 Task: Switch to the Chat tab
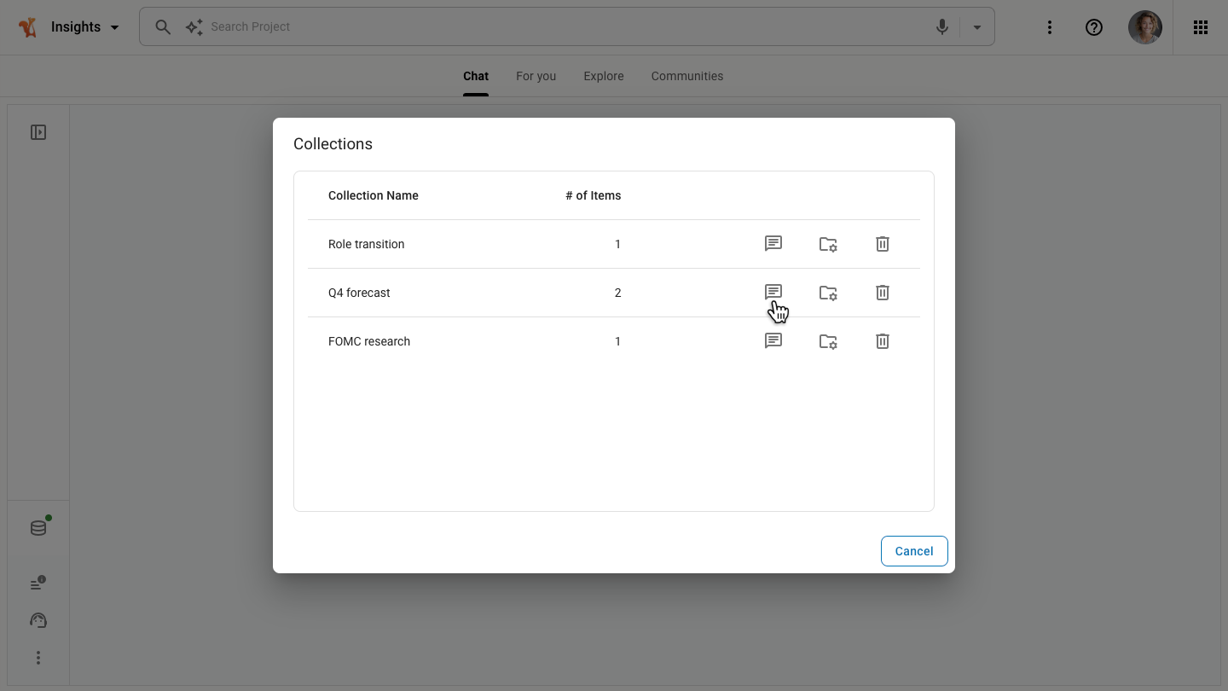tap(476, 76)
